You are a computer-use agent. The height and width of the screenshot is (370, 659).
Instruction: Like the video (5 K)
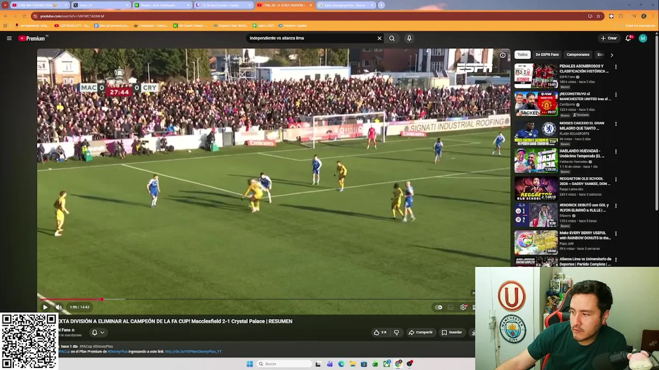[380, 332]
